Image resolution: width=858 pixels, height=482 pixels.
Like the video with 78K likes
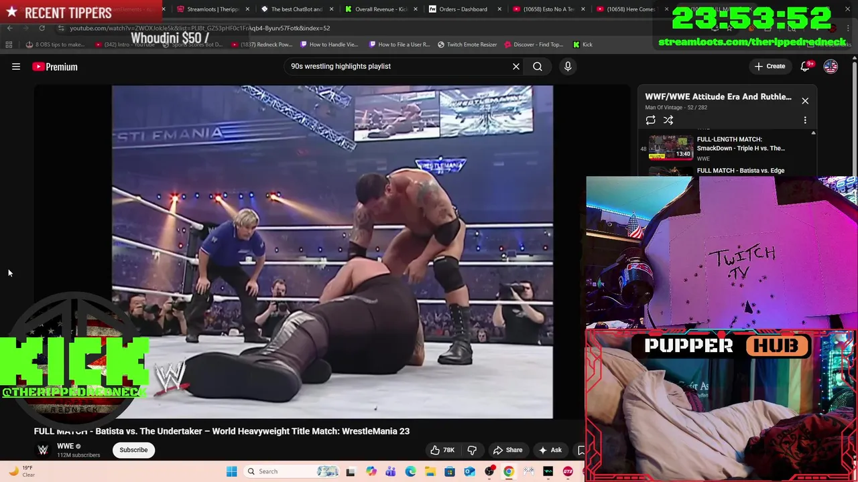point(443,450)
